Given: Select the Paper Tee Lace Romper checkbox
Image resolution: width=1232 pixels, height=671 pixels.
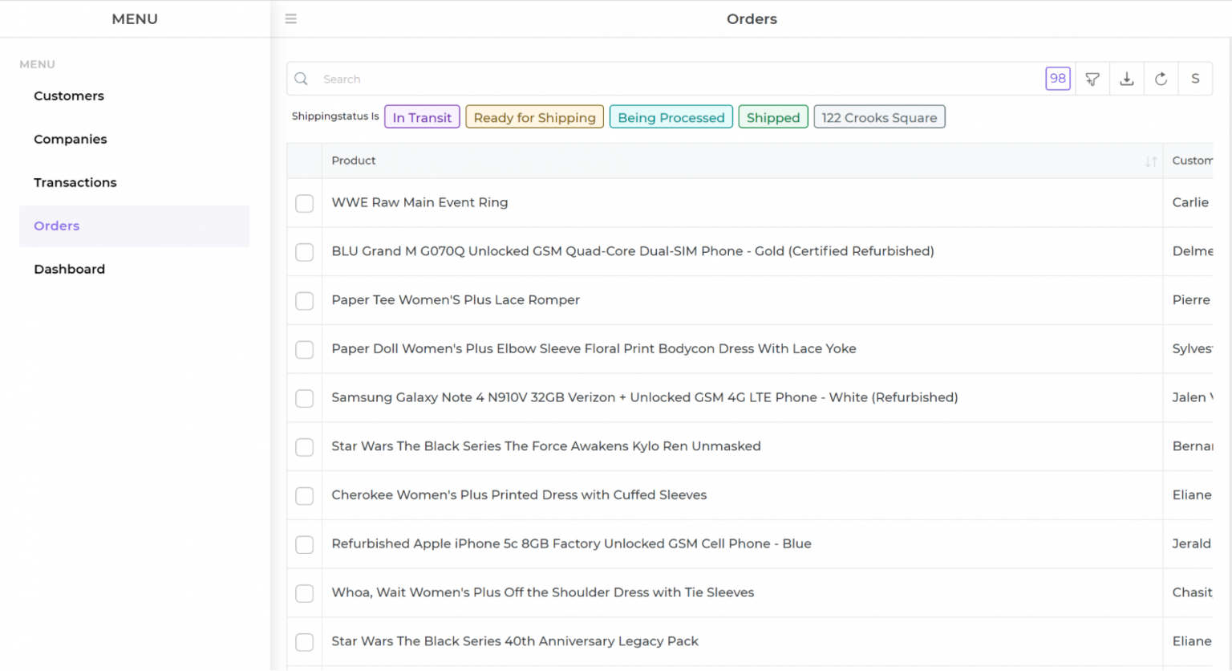Looking at the screenshot, I should coord(304,301).
